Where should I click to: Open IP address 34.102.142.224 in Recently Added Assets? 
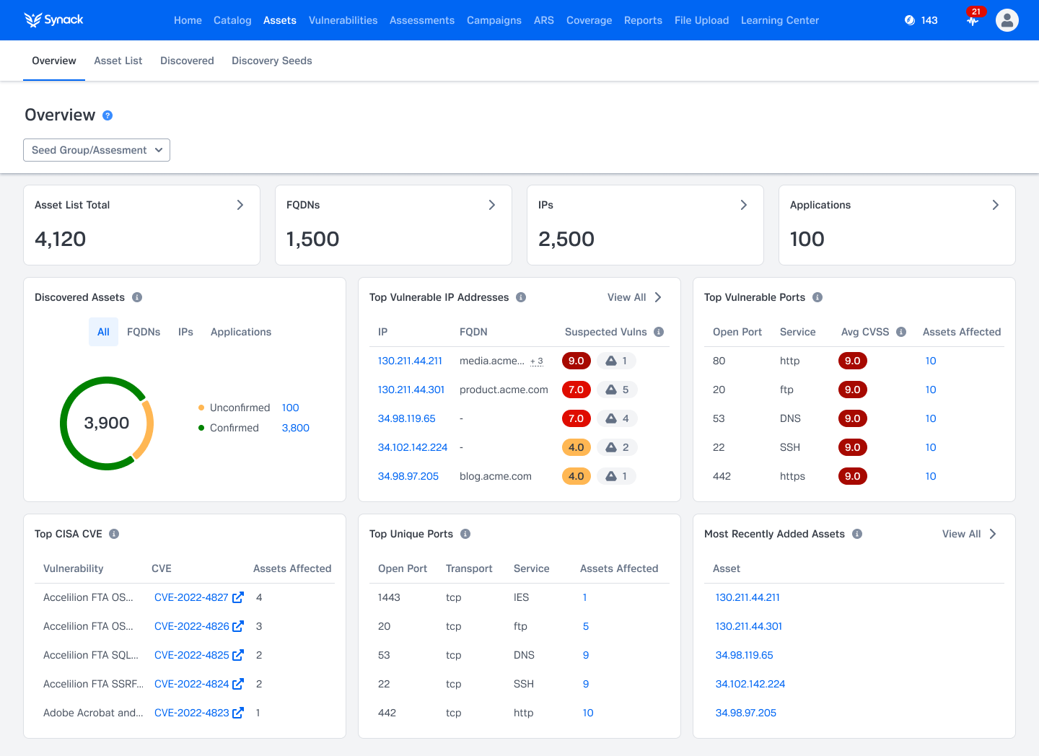pos(750,684)
